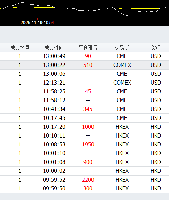Click HKD in the 10:08:53 row

[x=156, y=144]
